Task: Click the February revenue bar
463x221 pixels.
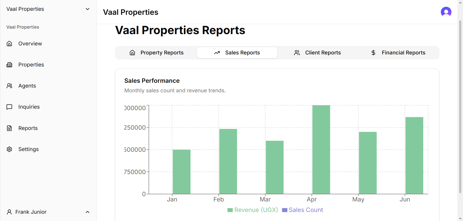Action: click(228, 162)
